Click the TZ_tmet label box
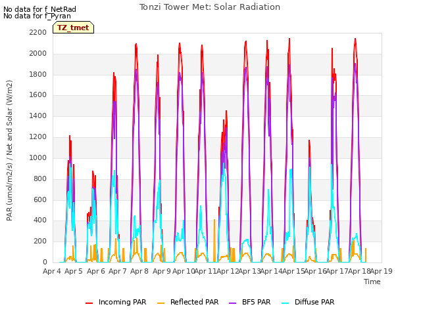 tap(73, 28)
